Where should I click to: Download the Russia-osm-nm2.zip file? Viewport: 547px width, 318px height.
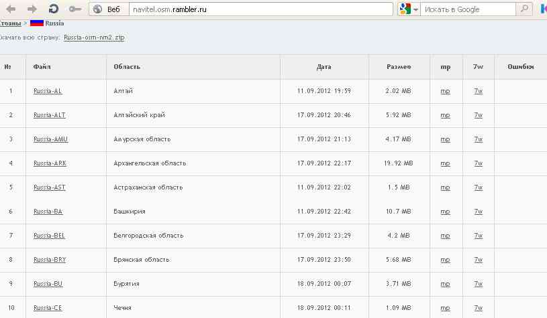(x=93, y=38)
